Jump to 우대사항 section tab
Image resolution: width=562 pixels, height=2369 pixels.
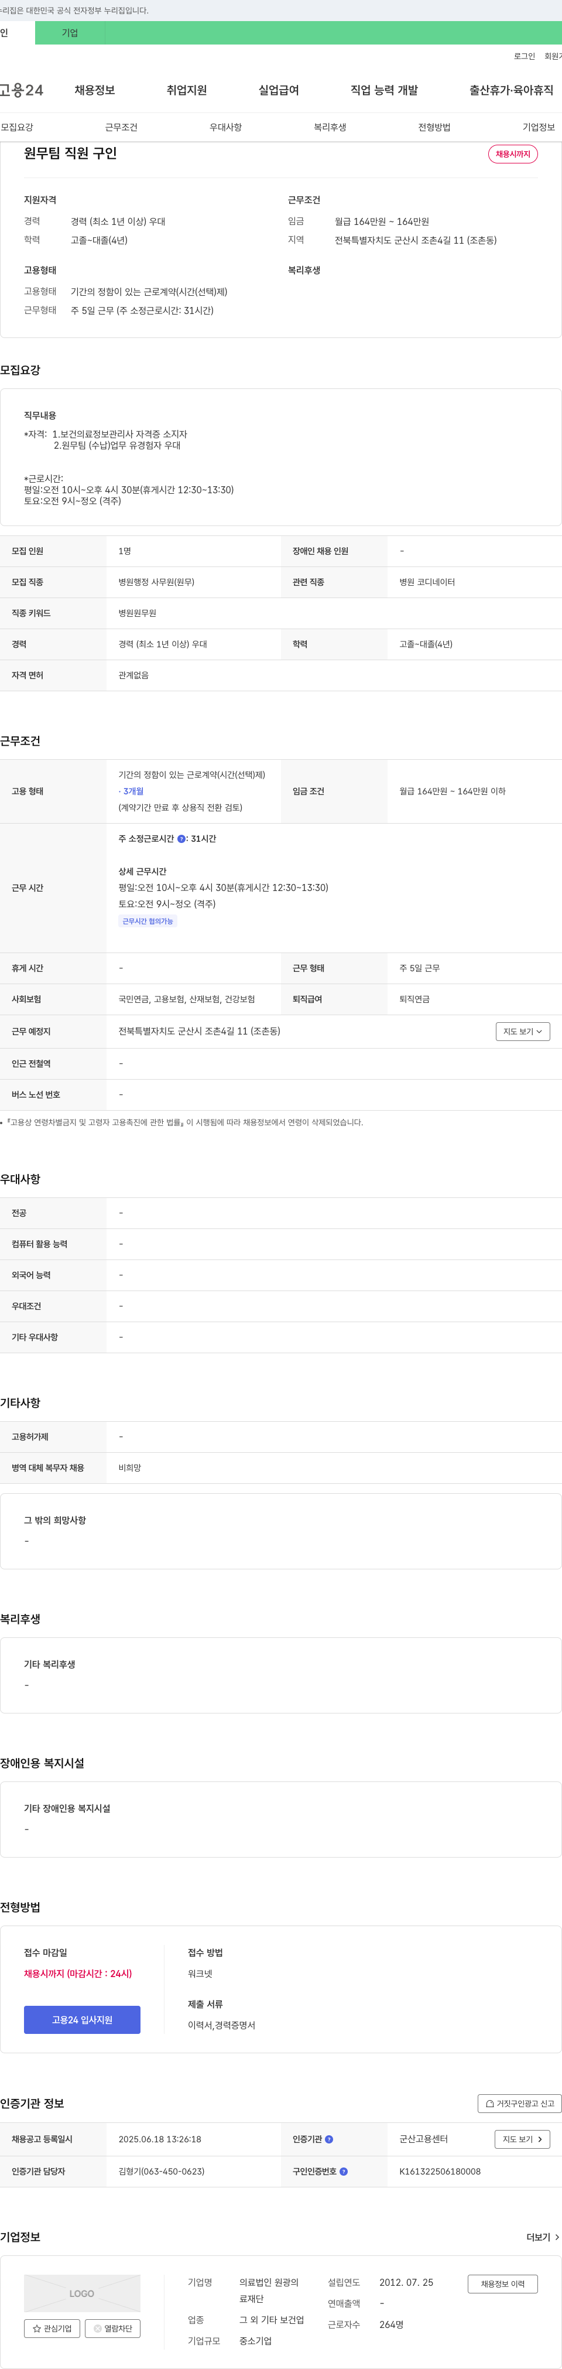click(226, 127)
